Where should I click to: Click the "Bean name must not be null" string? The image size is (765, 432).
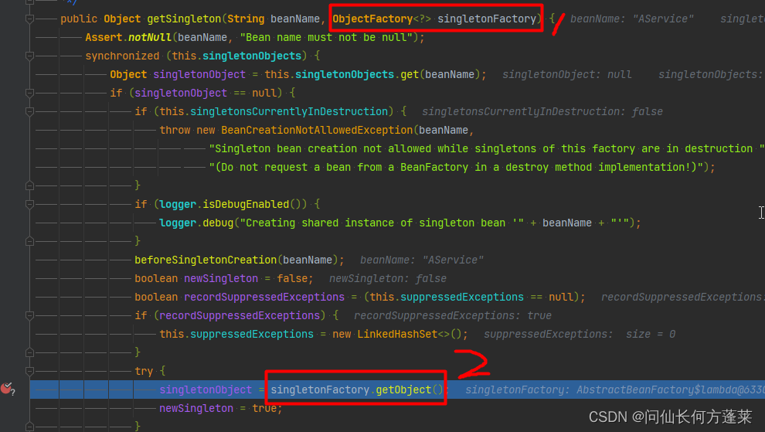326,38
